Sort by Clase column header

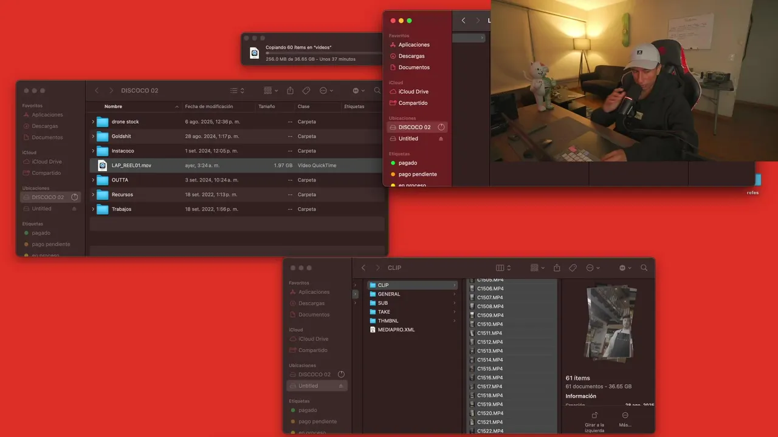(x=303, y=106)
